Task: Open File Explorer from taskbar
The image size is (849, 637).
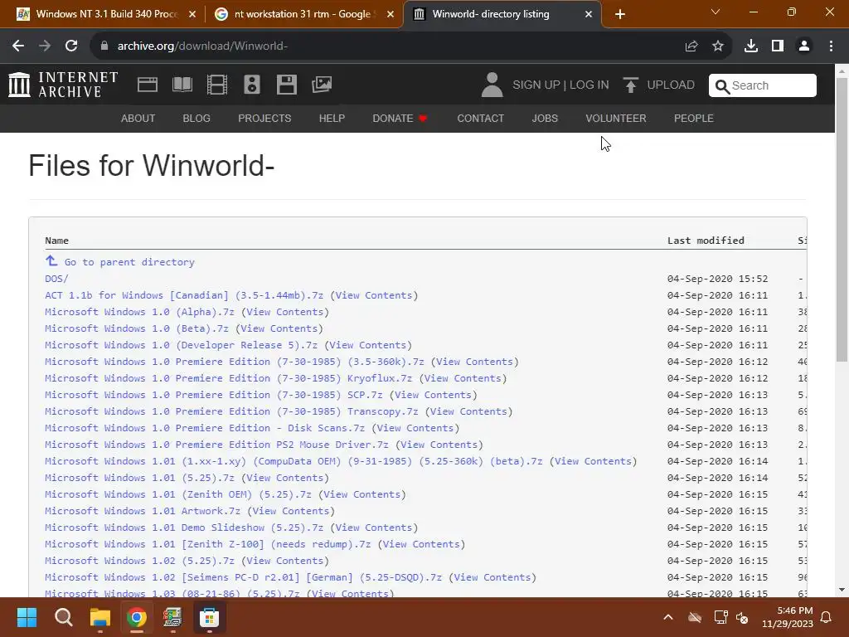Action: (x=100, y=617)
